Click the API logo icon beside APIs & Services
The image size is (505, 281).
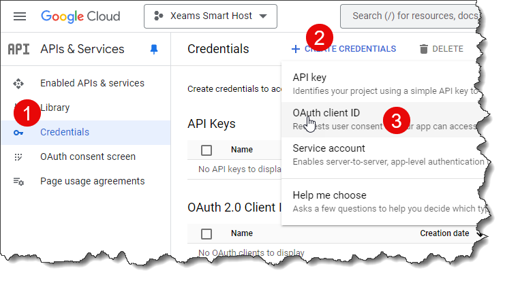point(18,49)
